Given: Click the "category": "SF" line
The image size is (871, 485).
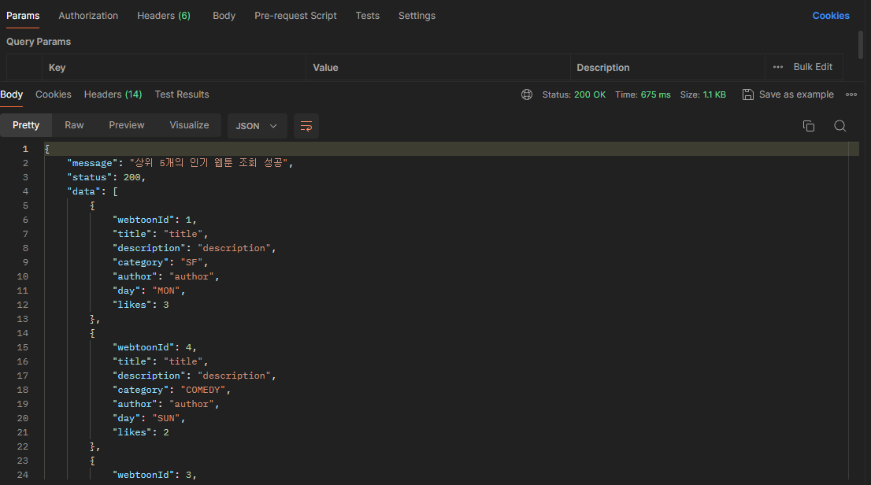Looking at the screenshot, I should pos(160,262).
